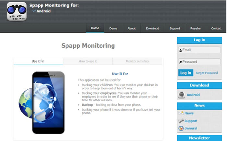Click the 'Backup' bullet text
The image size is (227, 141).
point(111,105)
